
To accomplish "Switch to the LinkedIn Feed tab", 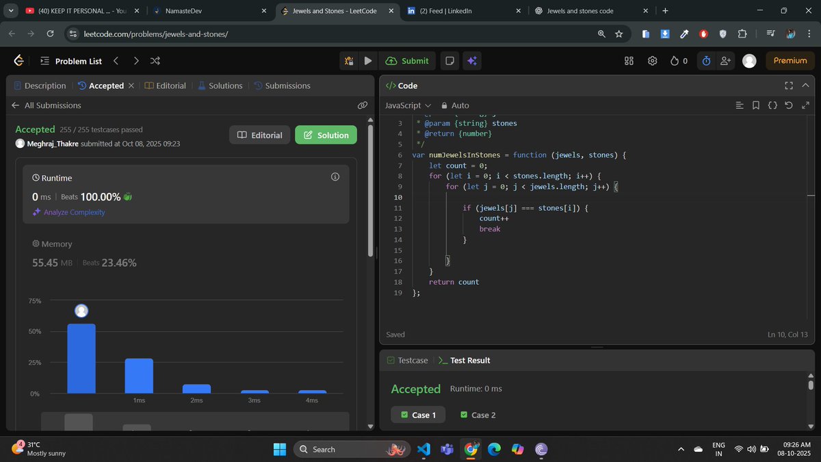I will [x=465, y=11].
